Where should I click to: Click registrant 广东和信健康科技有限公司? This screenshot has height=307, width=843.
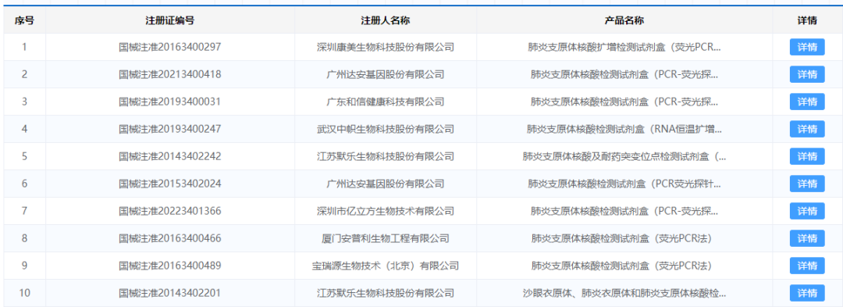(386, 102)
